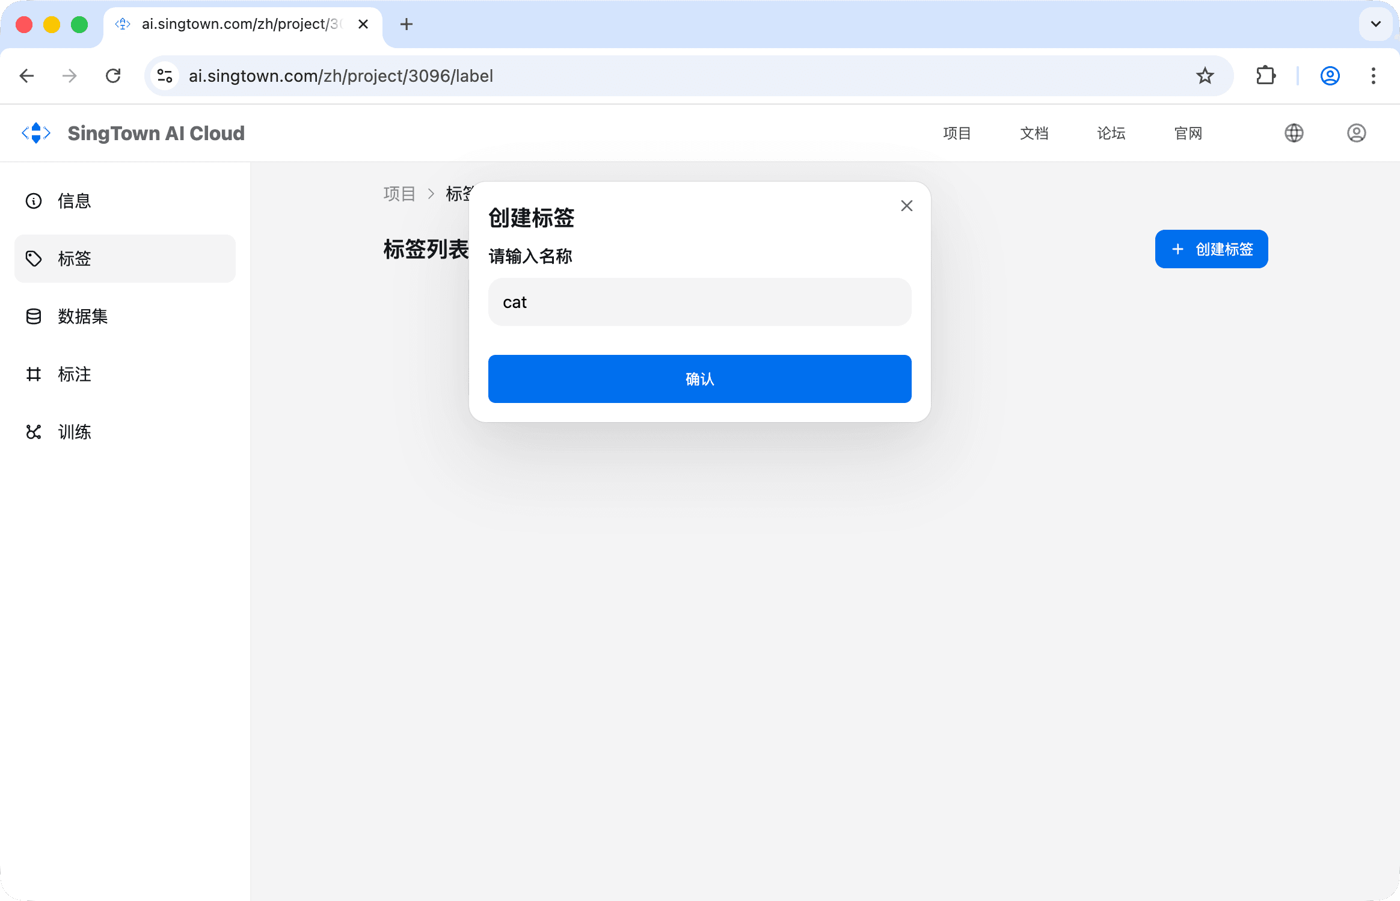Expand the tab search chevron
1400x901 pixels.
pos(1375,24)
